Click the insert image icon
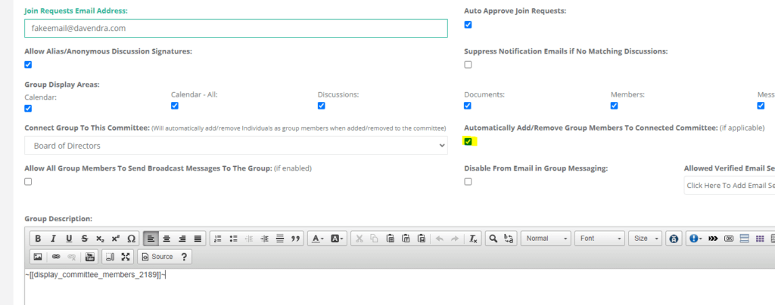Viewport: 775px width, 305px height. [38, 257]
